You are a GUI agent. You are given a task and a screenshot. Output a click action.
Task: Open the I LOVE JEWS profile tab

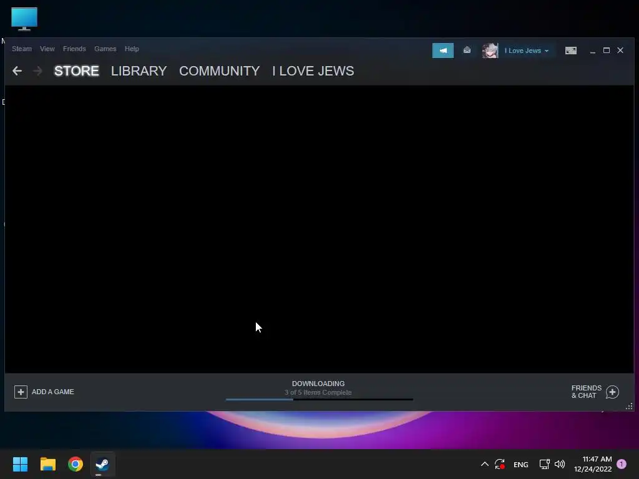pyautogui.click(x=313, y=71)
